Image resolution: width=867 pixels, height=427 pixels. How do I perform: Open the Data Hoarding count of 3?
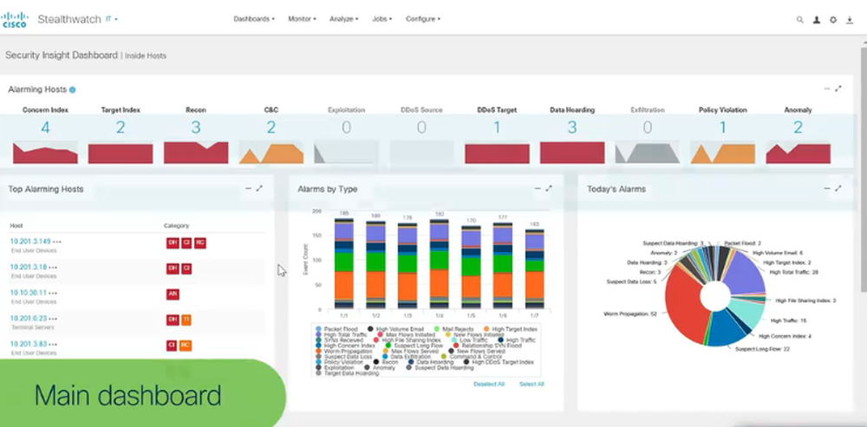click(x=571, y=127)
